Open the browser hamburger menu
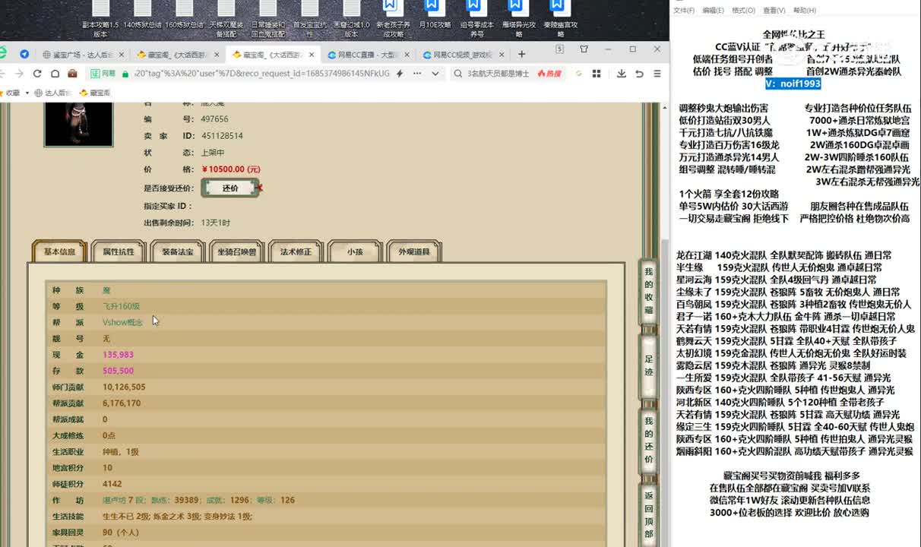Screen dimensions: 921x547 [657, 74]
